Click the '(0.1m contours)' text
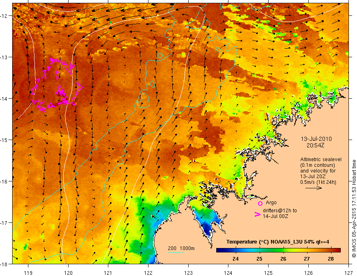 click(318, 165)
